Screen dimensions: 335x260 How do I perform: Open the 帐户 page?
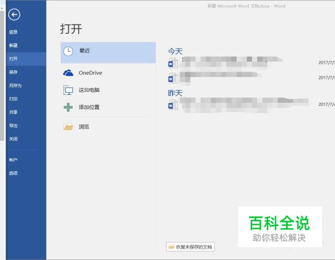13,160
